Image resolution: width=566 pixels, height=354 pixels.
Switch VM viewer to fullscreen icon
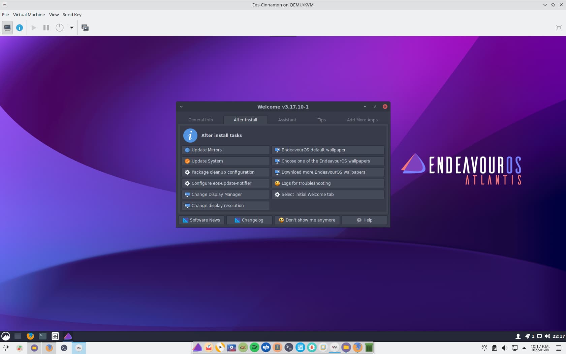559,28
